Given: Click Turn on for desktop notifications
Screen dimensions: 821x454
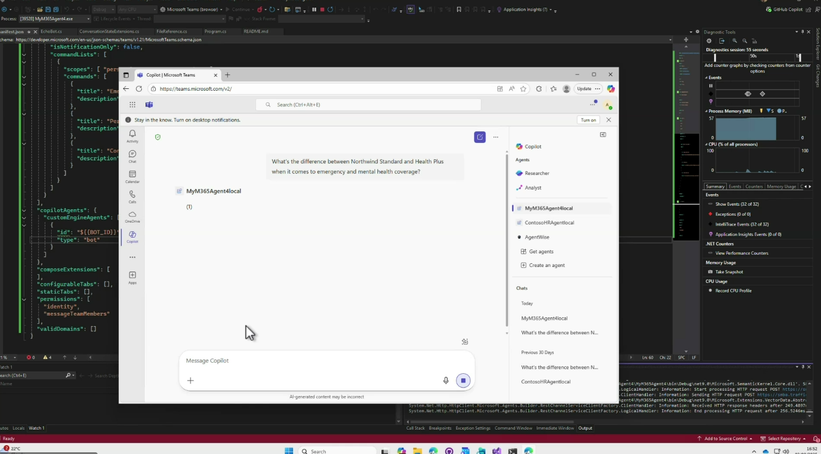Looking at the screenshot, I should (588, 120).
